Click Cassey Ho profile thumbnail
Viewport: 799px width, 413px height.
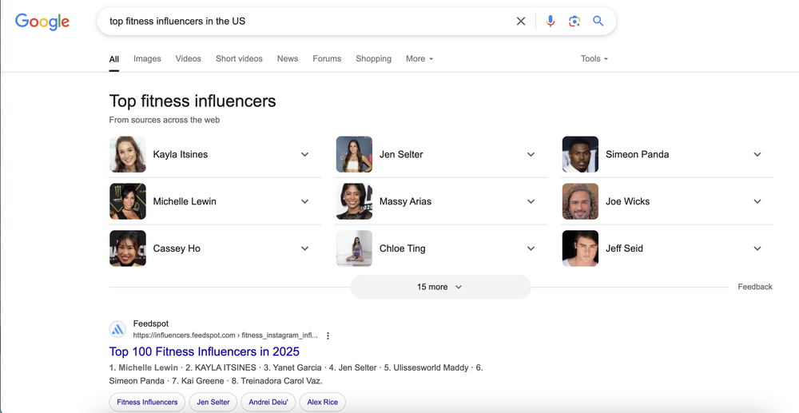coord(128,248)
